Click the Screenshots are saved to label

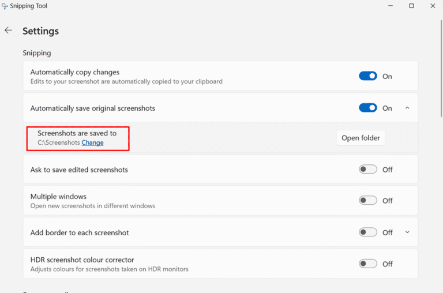(77, 133)
